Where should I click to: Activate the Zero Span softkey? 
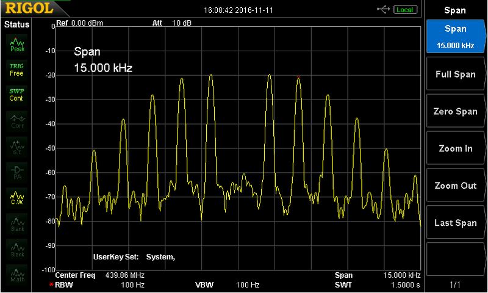coord(455,111)
